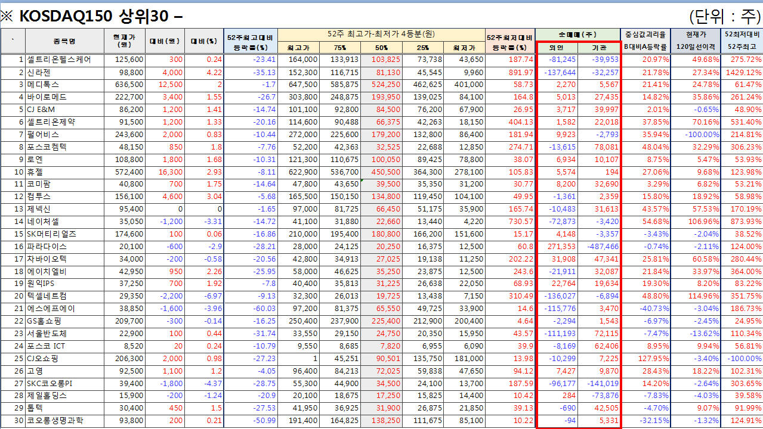Select the 메디톡스 current price 636,500
Screen dimensions: 763x429
point(125,85)
